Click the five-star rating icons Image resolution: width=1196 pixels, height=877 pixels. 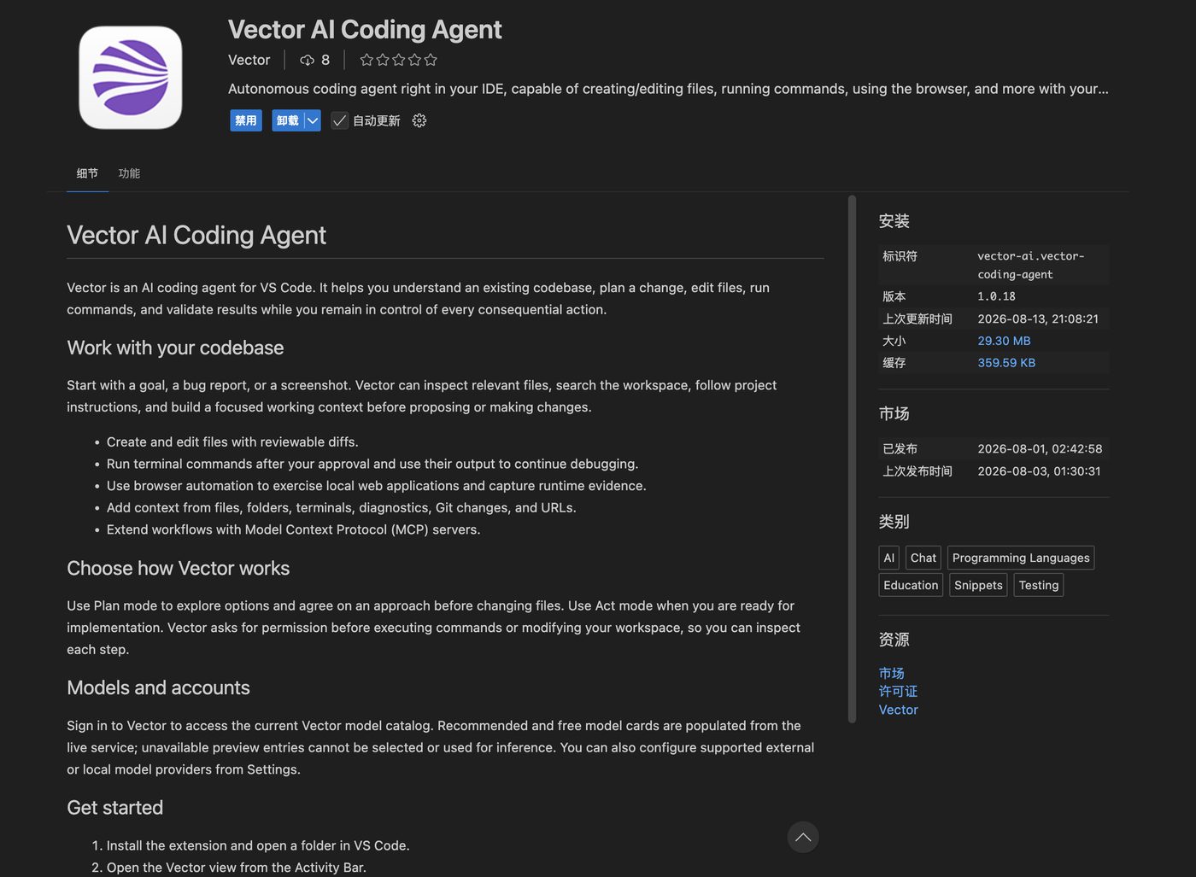pos(399,60)
